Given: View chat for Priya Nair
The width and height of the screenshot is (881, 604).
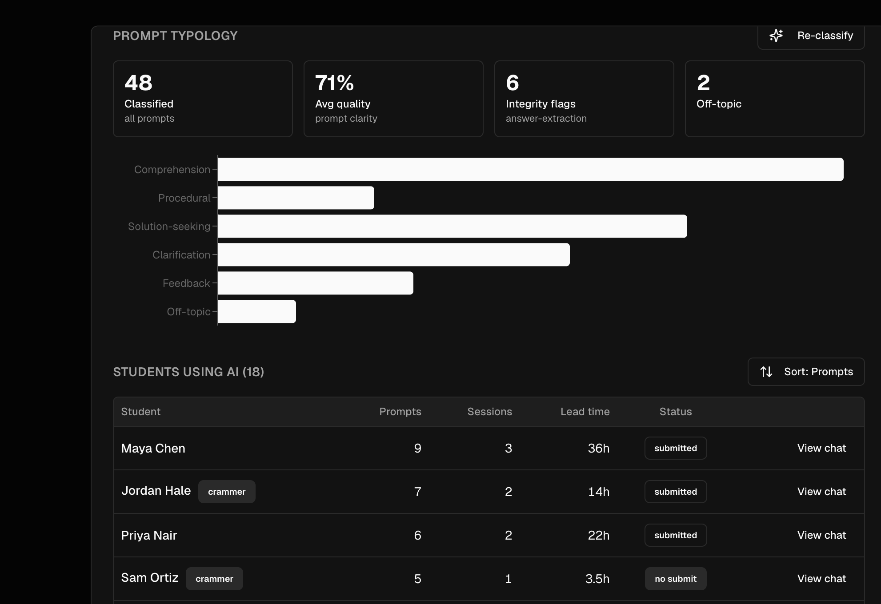Looking at the screenshot, I should [821, 535].
